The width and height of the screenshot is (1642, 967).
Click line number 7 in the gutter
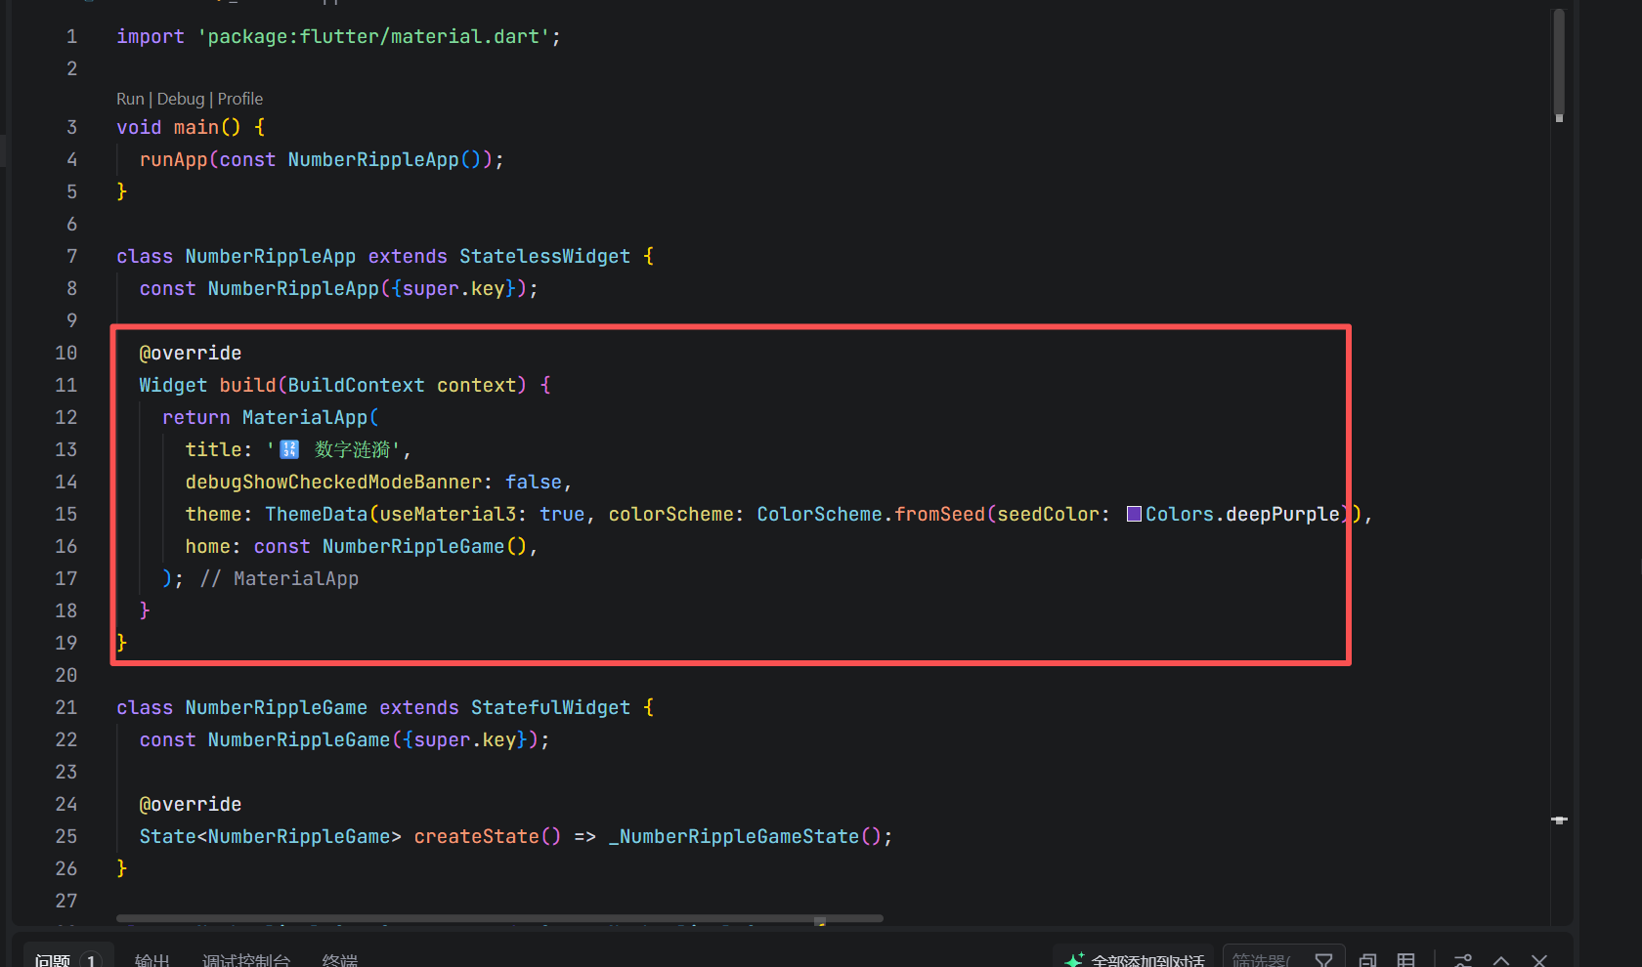(x=71, y=256)
